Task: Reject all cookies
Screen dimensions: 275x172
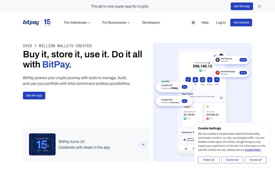Action: [x=209, y=160]
